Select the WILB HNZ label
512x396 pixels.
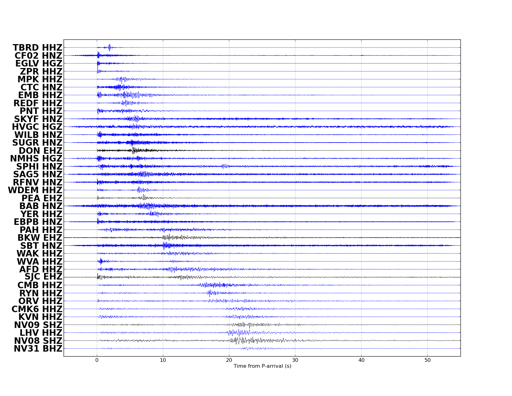coord(38,135)
